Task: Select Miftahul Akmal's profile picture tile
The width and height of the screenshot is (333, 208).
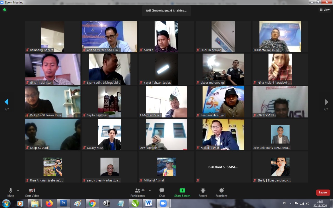Action: pos(166,167)
